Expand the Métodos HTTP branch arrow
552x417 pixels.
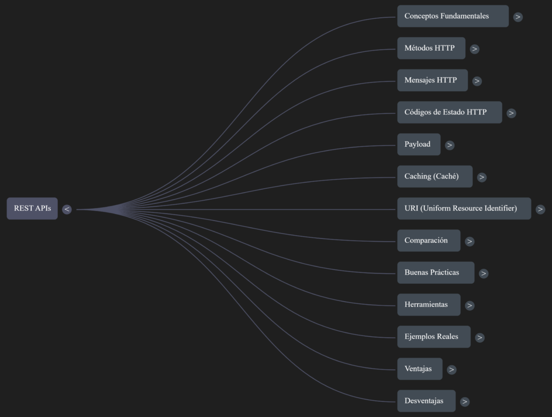coord(474,49)
